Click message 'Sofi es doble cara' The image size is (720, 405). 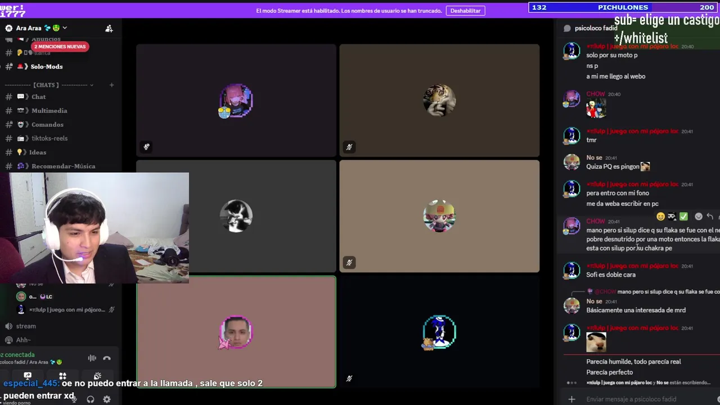click(x=611, y=275)
